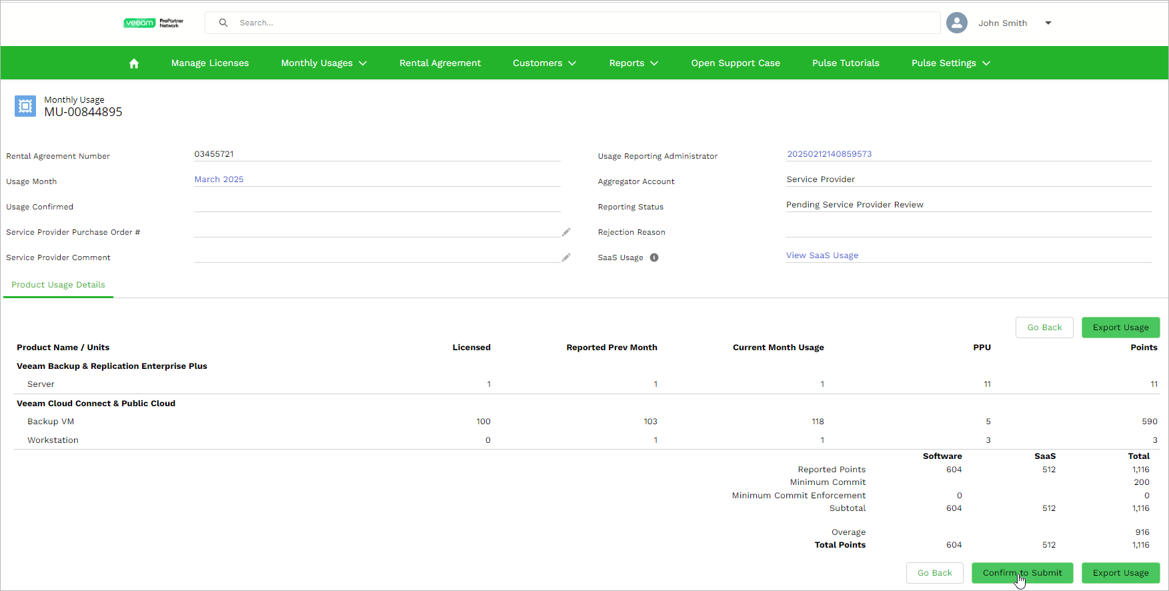Click Pending Service Provider Review status
Viewport: 1169px width, 591px height.
[x=855, y=205]
